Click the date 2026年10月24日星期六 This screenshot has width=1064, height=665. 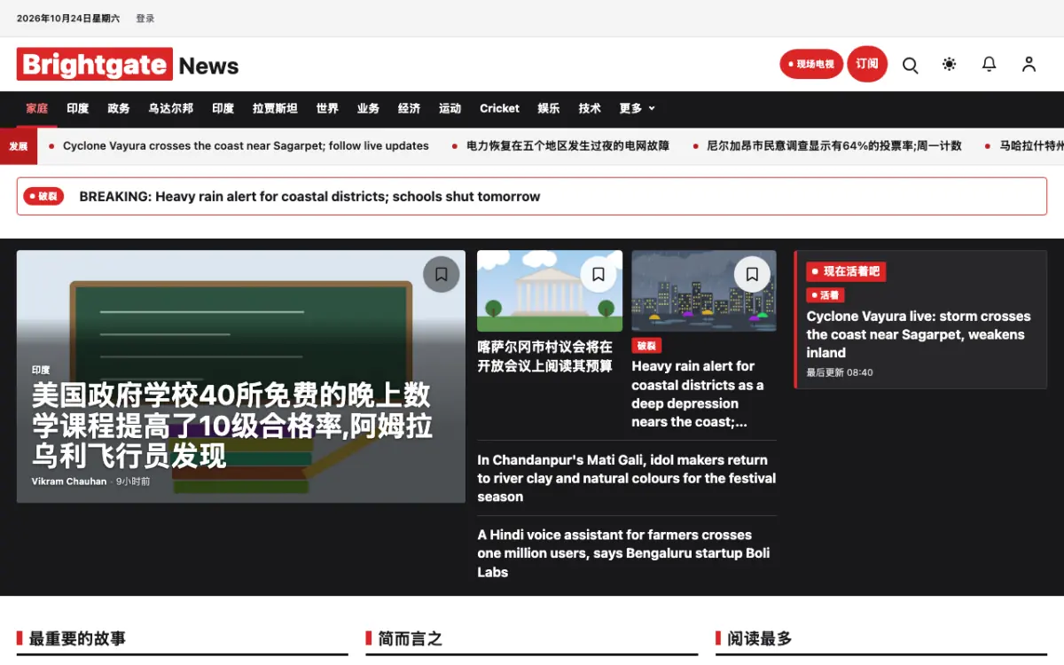68,19
